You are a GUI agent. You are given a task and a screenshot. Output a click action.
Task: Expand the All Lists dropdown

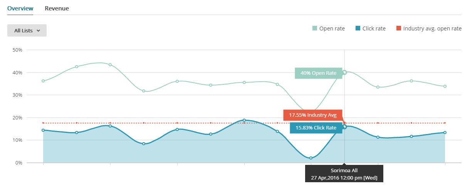tap(27, 30)
